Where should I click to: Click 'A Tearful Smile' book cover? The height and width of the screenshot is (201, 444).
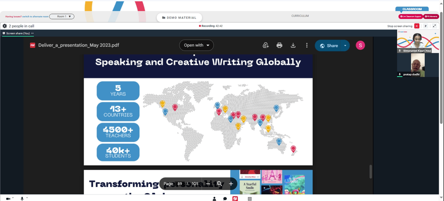pos(250,187)
